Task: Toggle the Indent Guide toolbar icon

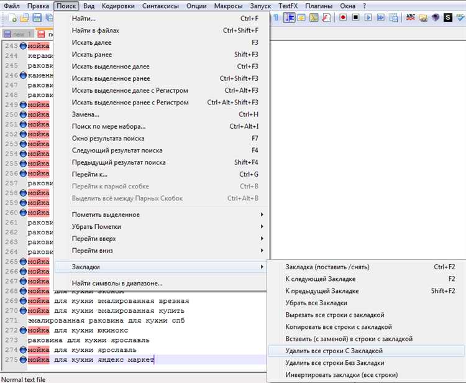Action: click(x=289, y=18)
